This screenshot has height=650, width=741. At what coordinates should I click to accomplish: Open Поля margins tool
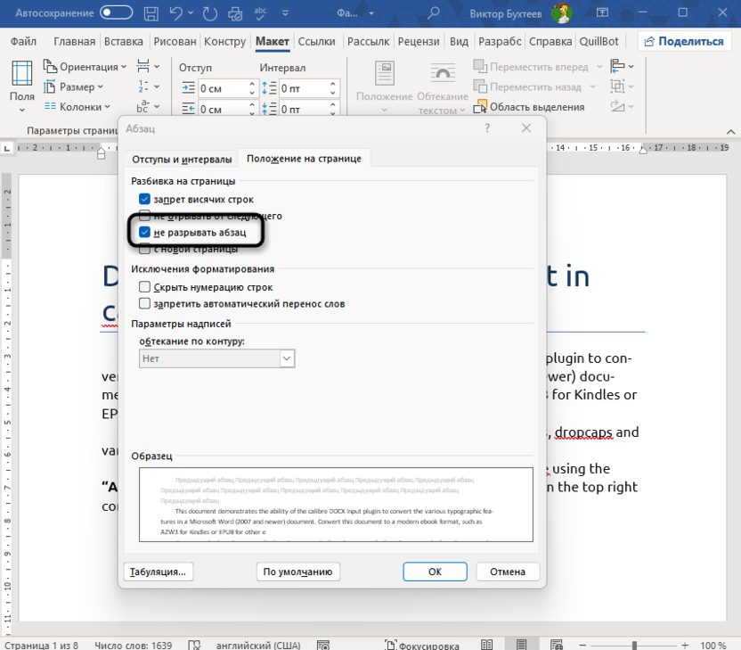tap(22, 86)
